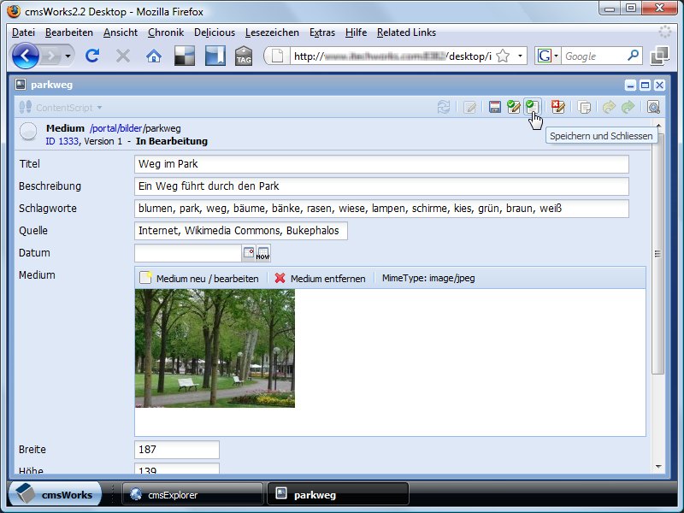The image size is (684, 513).
Task: Open the Ansicht menu
Action: pos(121,32)
